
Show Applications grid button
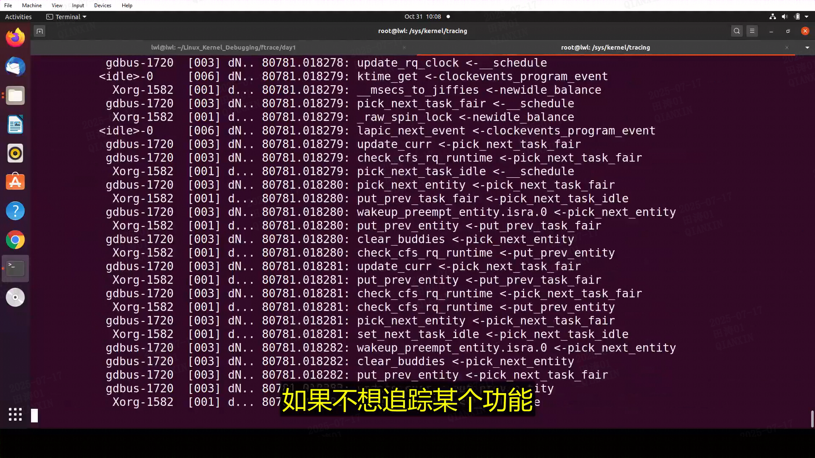15,414
